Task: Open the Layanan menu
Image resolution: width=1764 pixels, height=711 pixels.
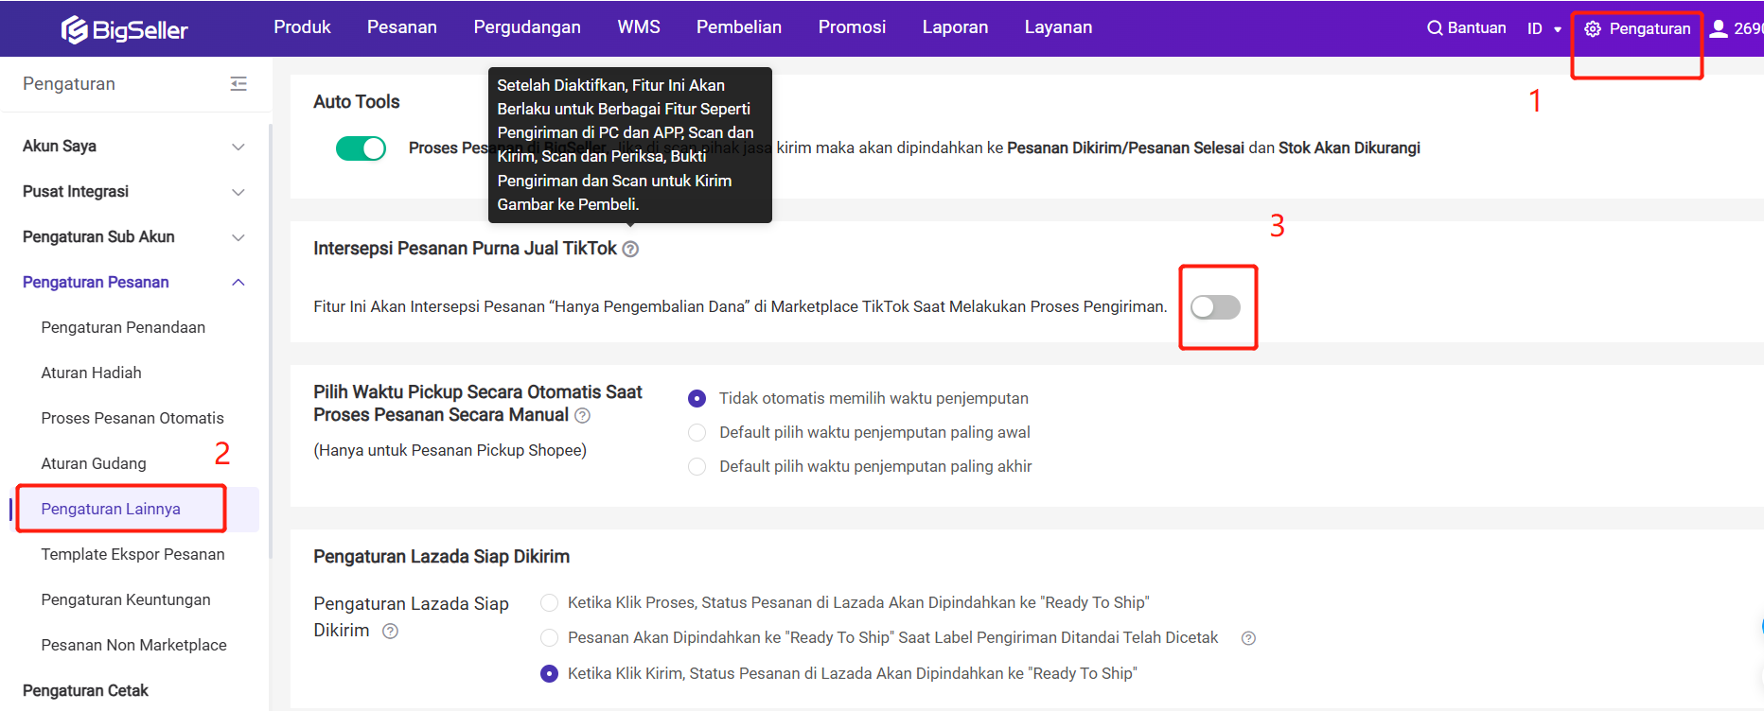Action: pos(1058,27)
